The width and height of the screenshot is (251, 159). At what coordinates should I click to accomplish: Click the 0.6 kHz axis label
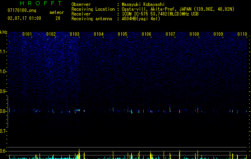[3, 151]
